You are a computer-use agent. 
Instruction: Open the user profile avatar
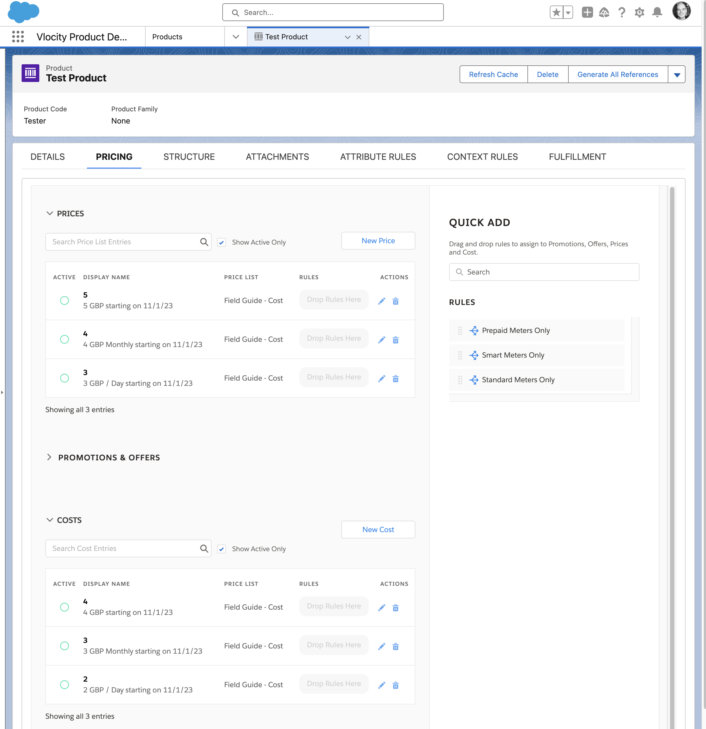[x=681, y=11]
